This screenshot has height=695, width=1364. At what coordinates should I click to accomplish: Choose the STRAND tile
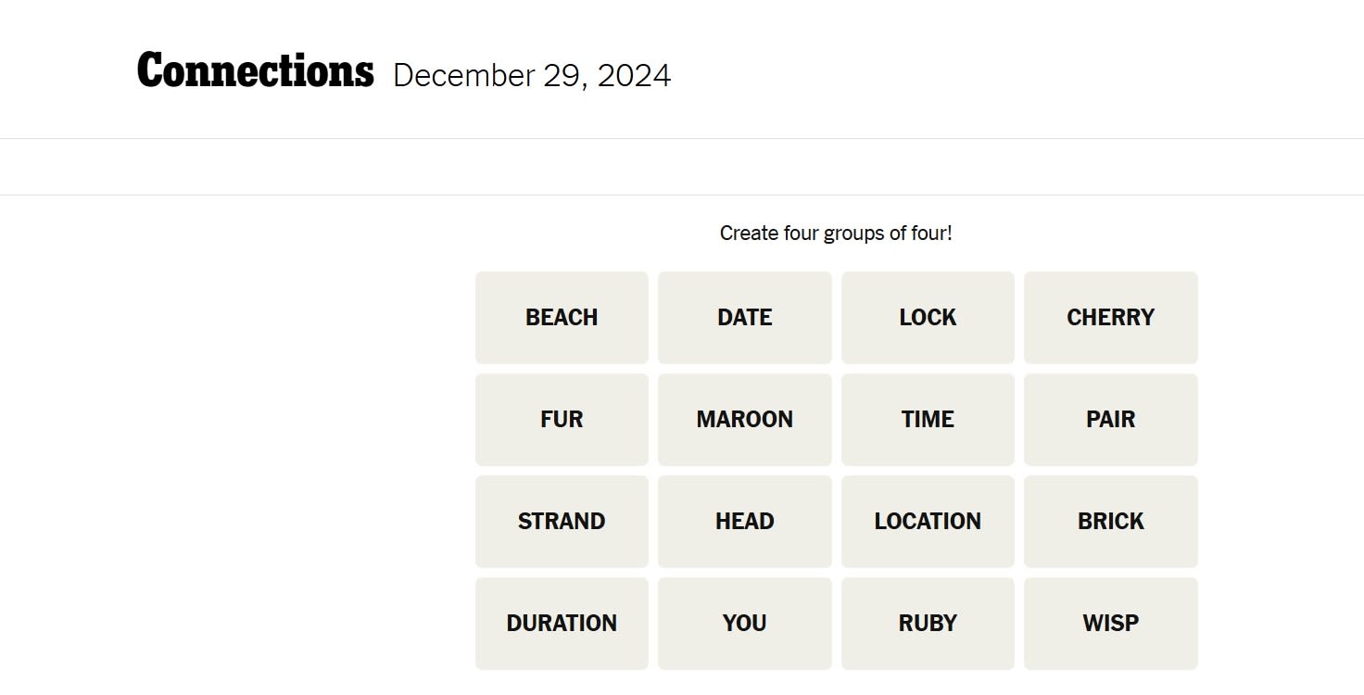click(562, 522)
